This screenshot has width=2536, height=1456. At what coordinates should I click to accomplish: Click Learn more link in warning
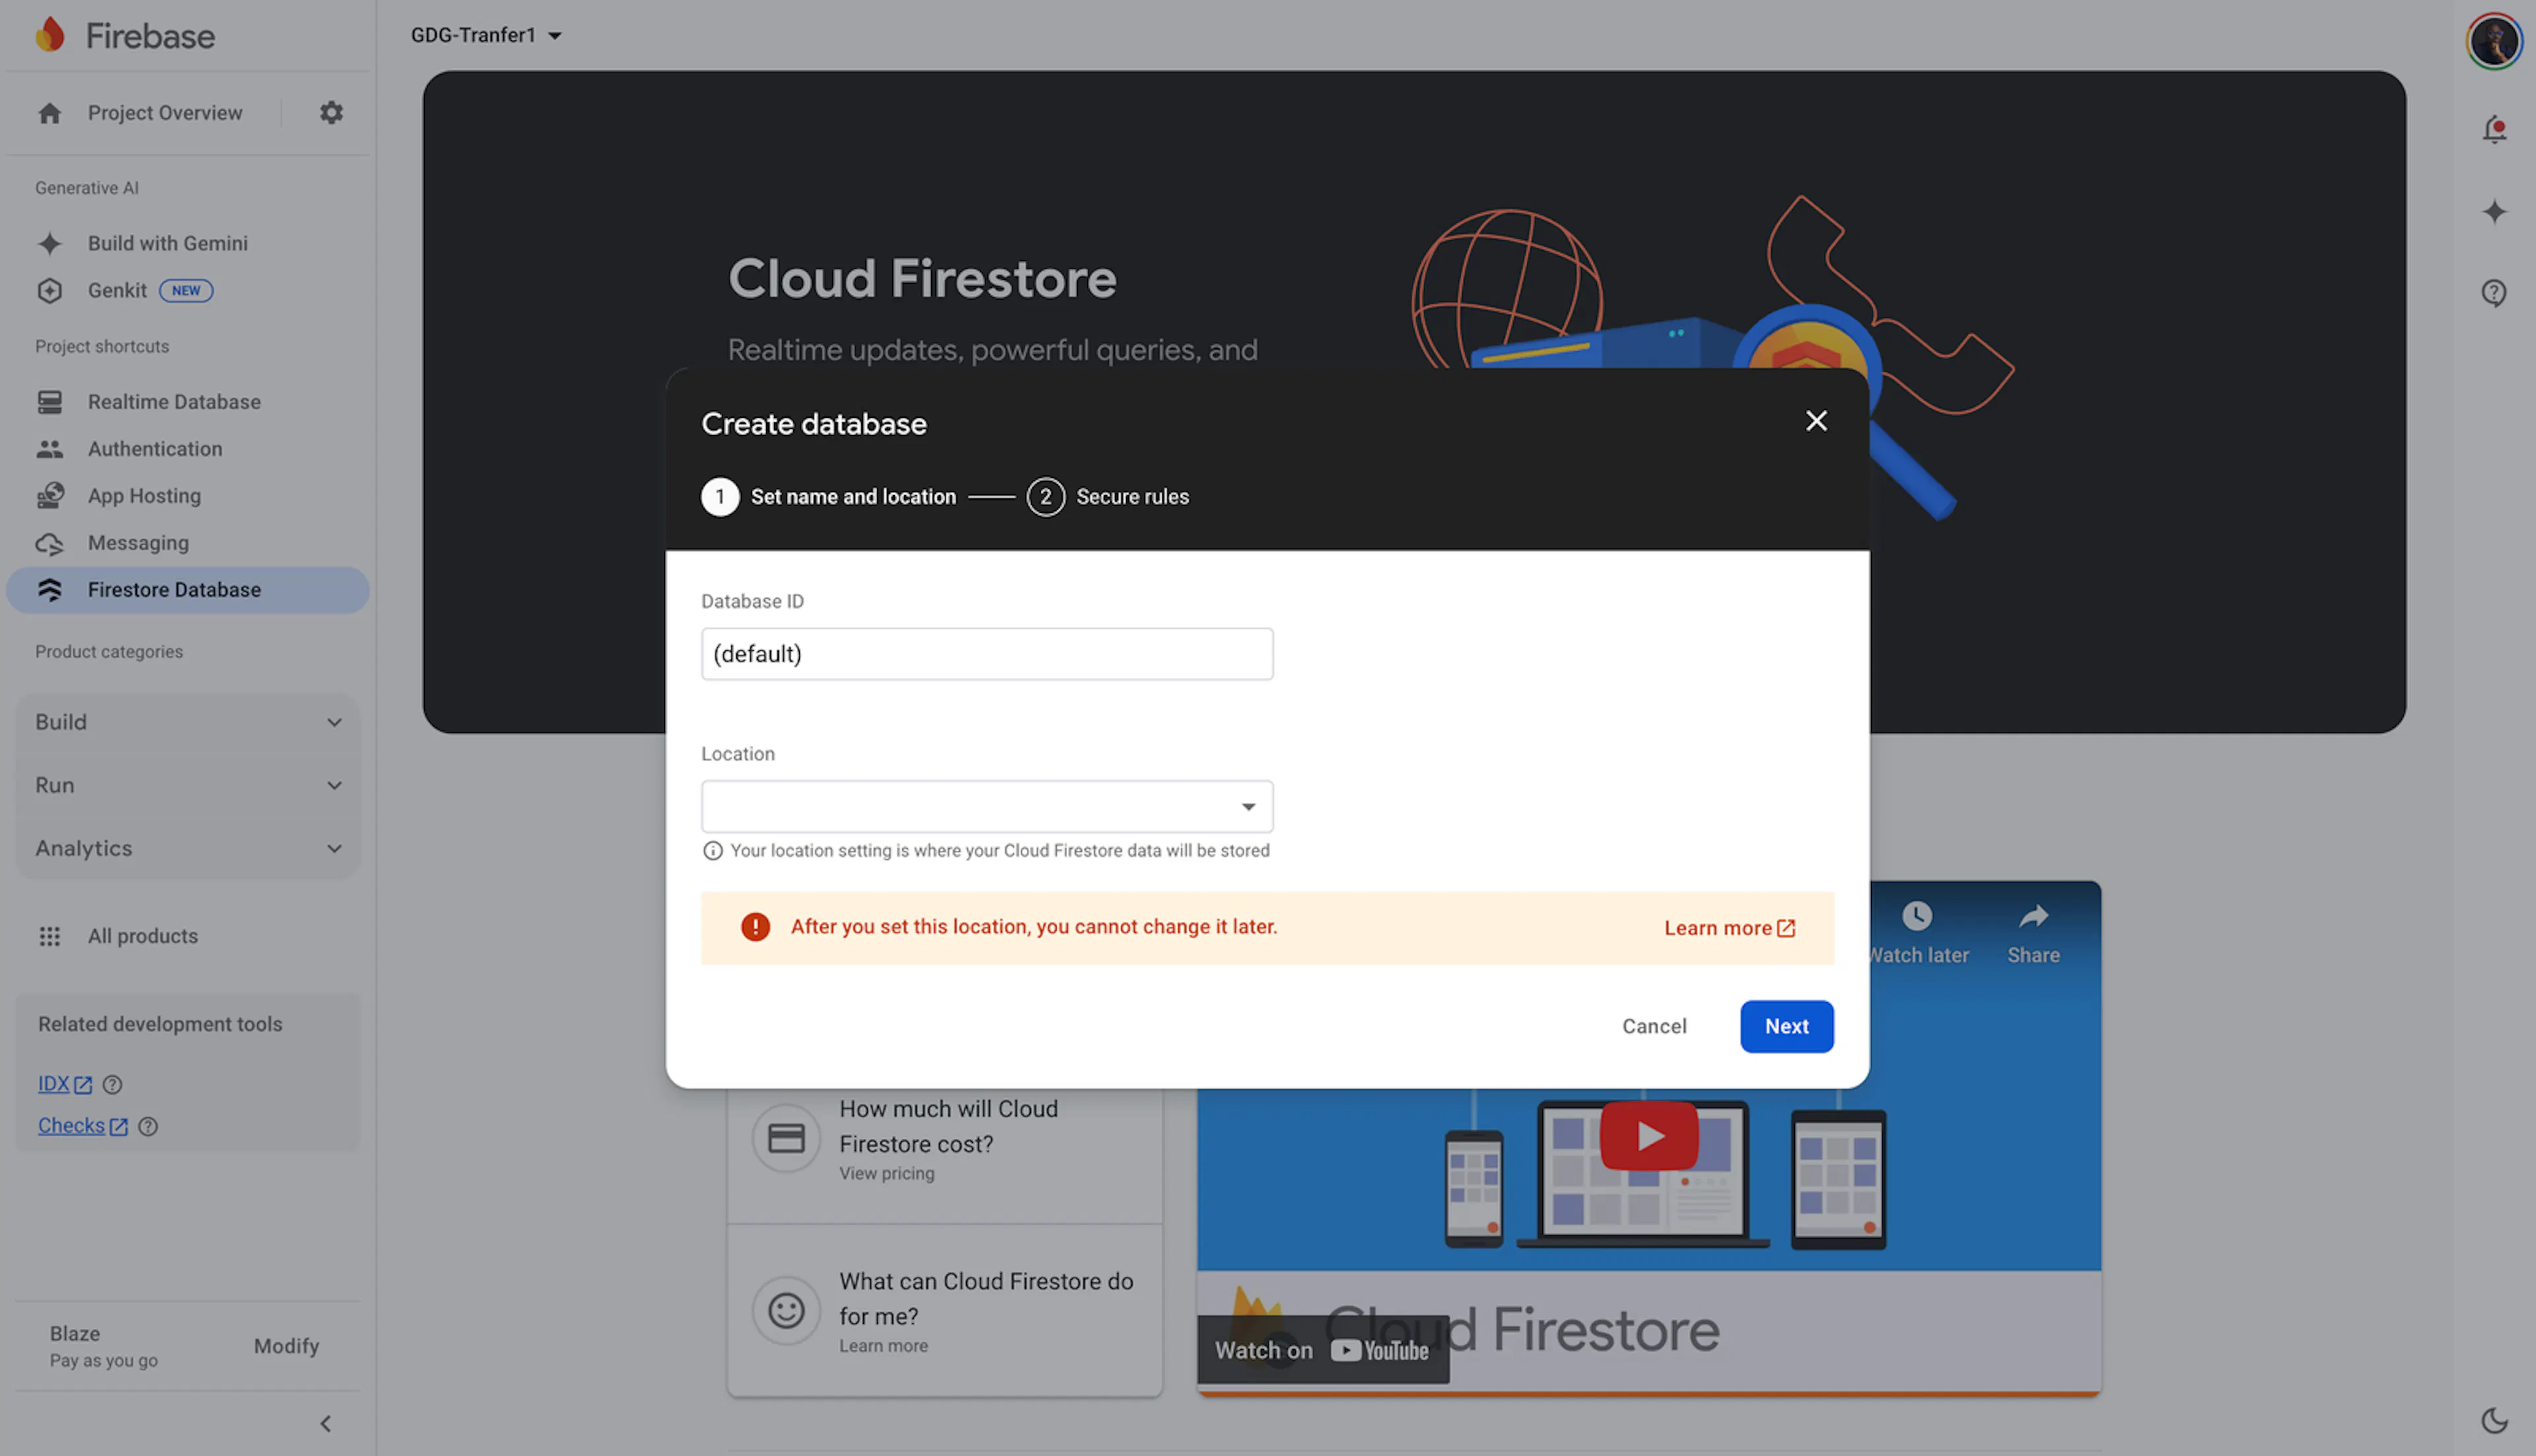(x=1729, y=928)
